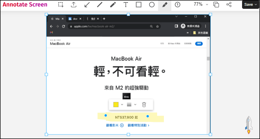
Task: Click the browser reload icon in screenshot
Action: (63, 26)
